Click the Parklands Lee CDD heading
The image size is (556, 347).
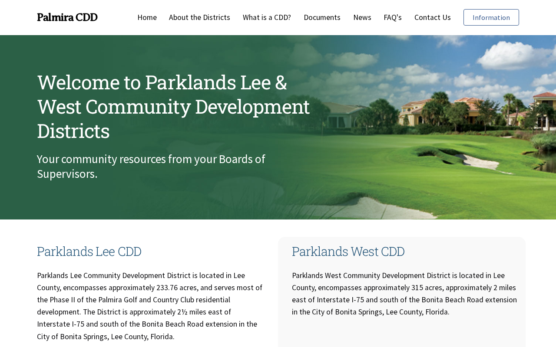click(x=89, y=251)
